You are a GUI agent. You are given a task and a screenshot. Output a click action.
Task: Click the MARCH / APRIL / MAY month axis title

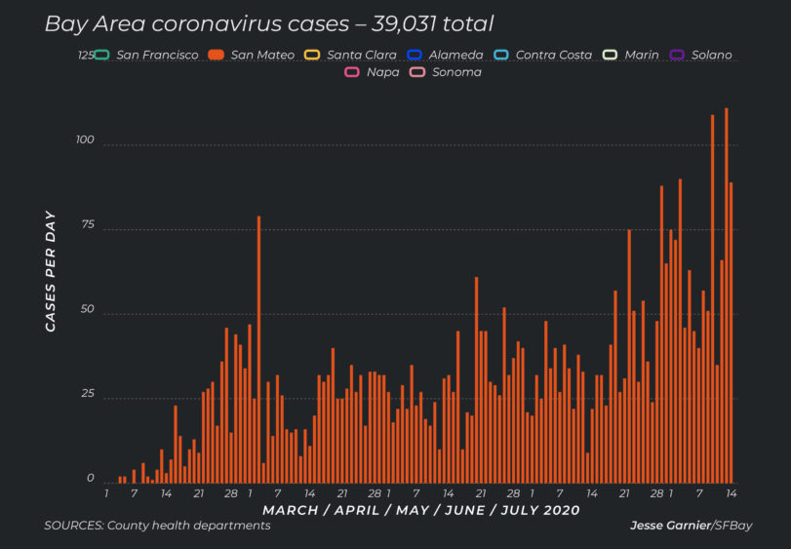[x=420, y=510]
